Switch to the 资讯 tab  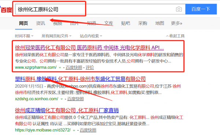tap(41, 23)
